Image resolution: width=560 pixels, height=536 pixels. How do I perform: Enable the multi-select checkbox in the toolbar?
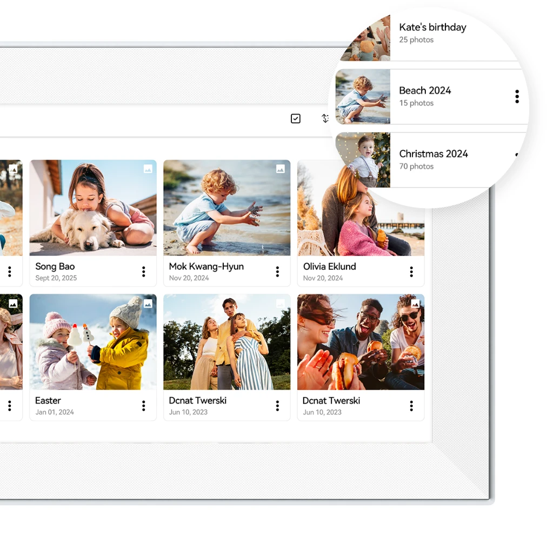point(295,118)
